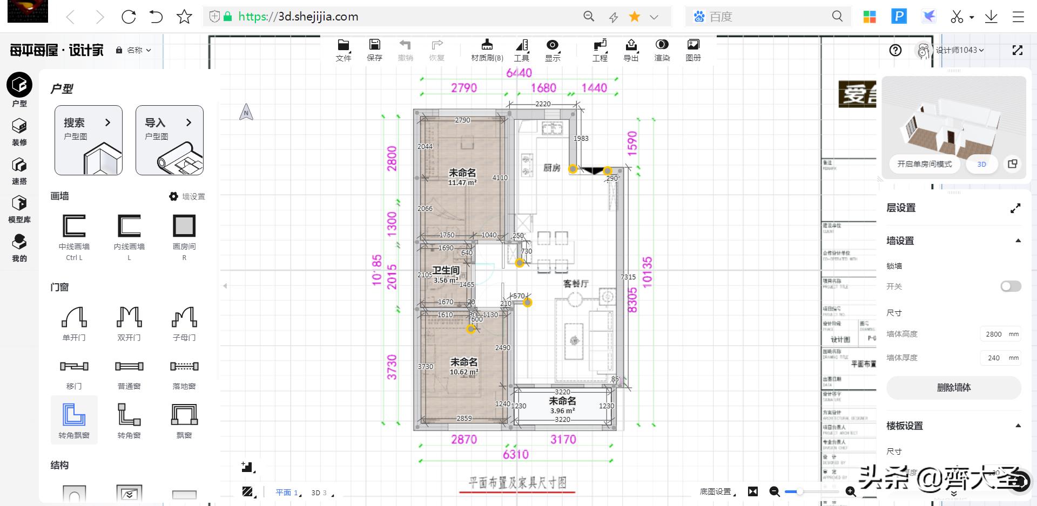This screenshot has height=506, width=1037.
Task: Open the 装修 decoration sidebar tab
Action: click(x=19, y=132)
